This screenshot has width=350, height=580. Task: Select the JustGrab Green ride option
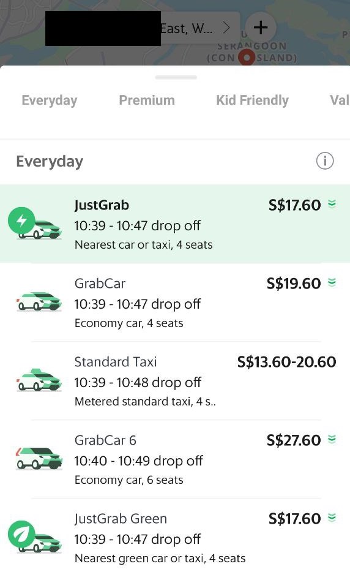coord(175,538)
